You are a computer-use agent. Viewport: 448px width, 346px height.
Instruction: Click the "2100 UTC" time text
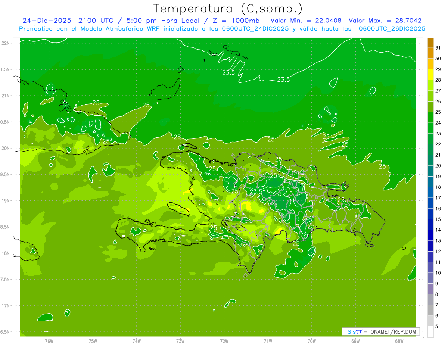pos(96,21)
